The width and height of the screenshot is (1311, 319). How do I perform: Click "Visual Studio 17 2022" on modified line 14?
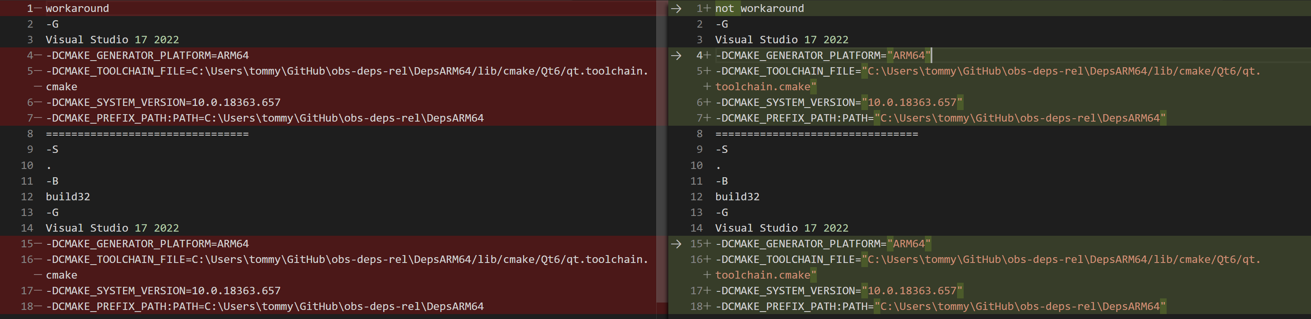coord(782,228)
